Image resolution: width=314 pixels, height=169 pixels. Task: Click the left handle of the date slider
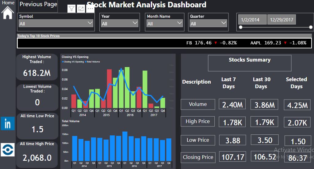click(241, 27)
